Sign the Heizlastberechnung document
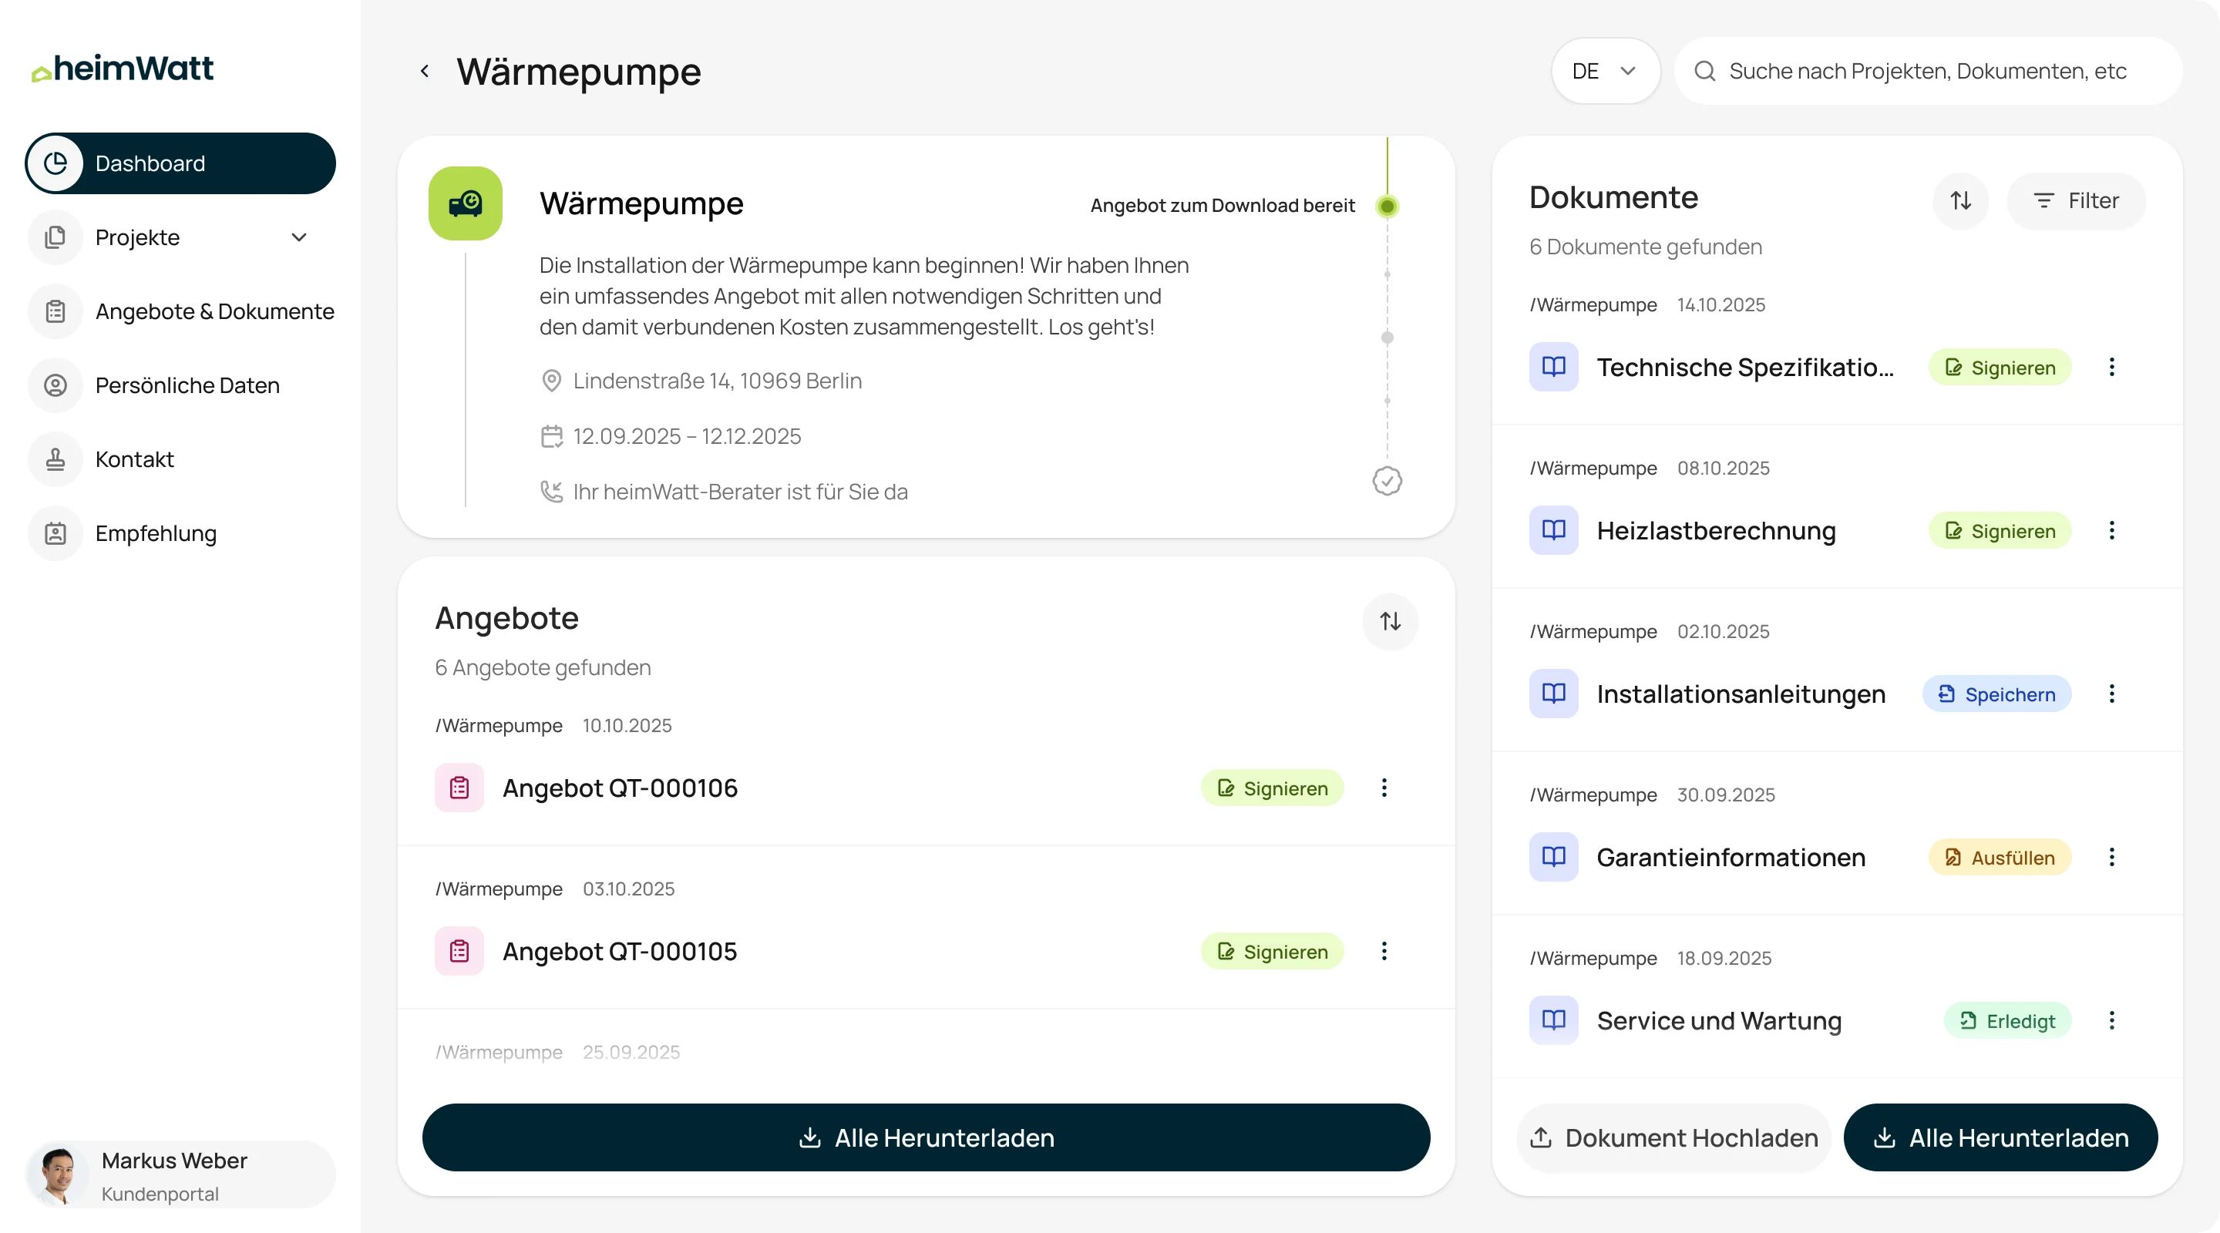This screenshot has height=1233, width=2220. tap(2000, 530)
